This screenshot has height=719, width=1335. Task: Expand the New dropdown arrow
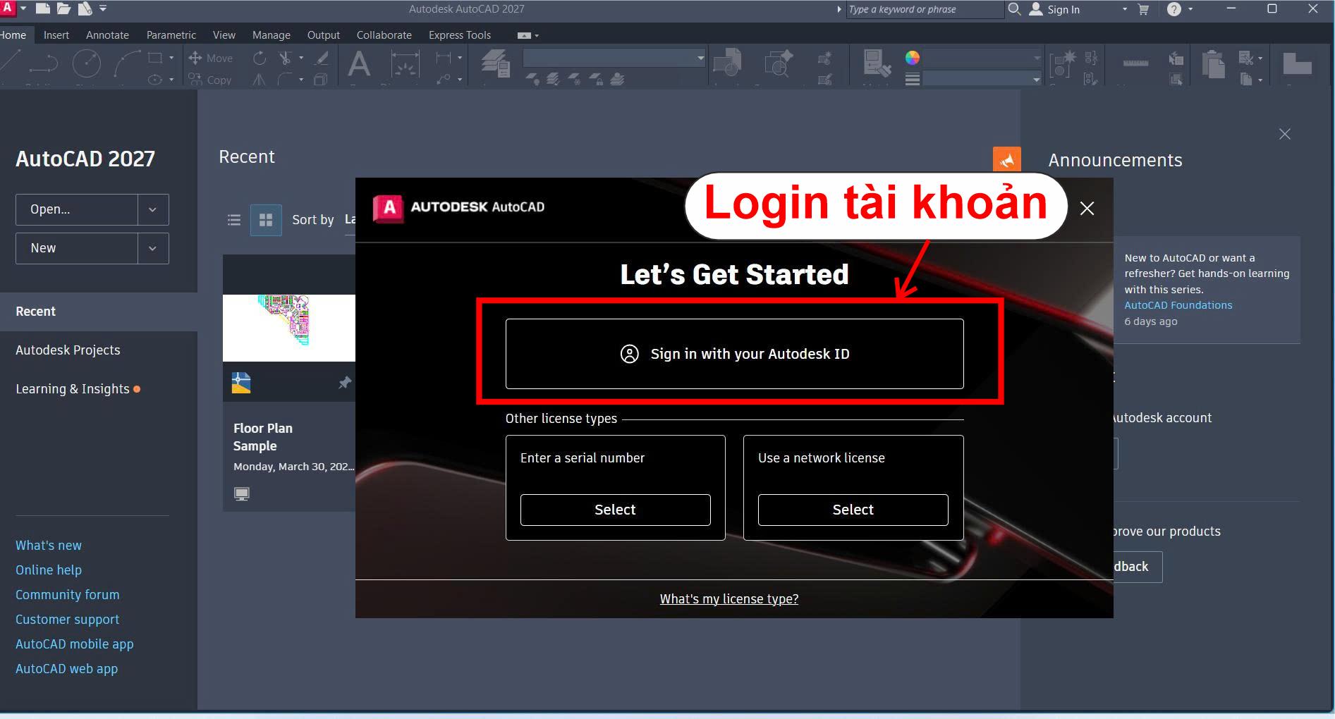point(152,249)
